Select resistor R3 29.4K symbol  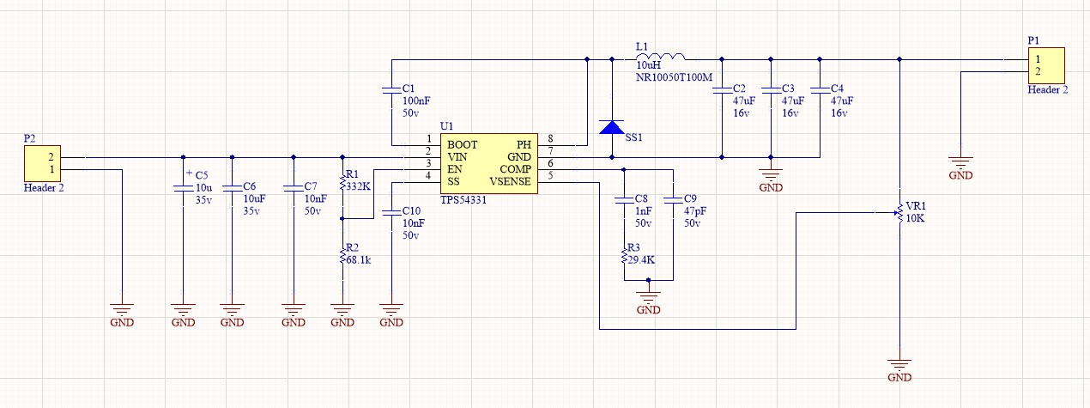point(624,256)
